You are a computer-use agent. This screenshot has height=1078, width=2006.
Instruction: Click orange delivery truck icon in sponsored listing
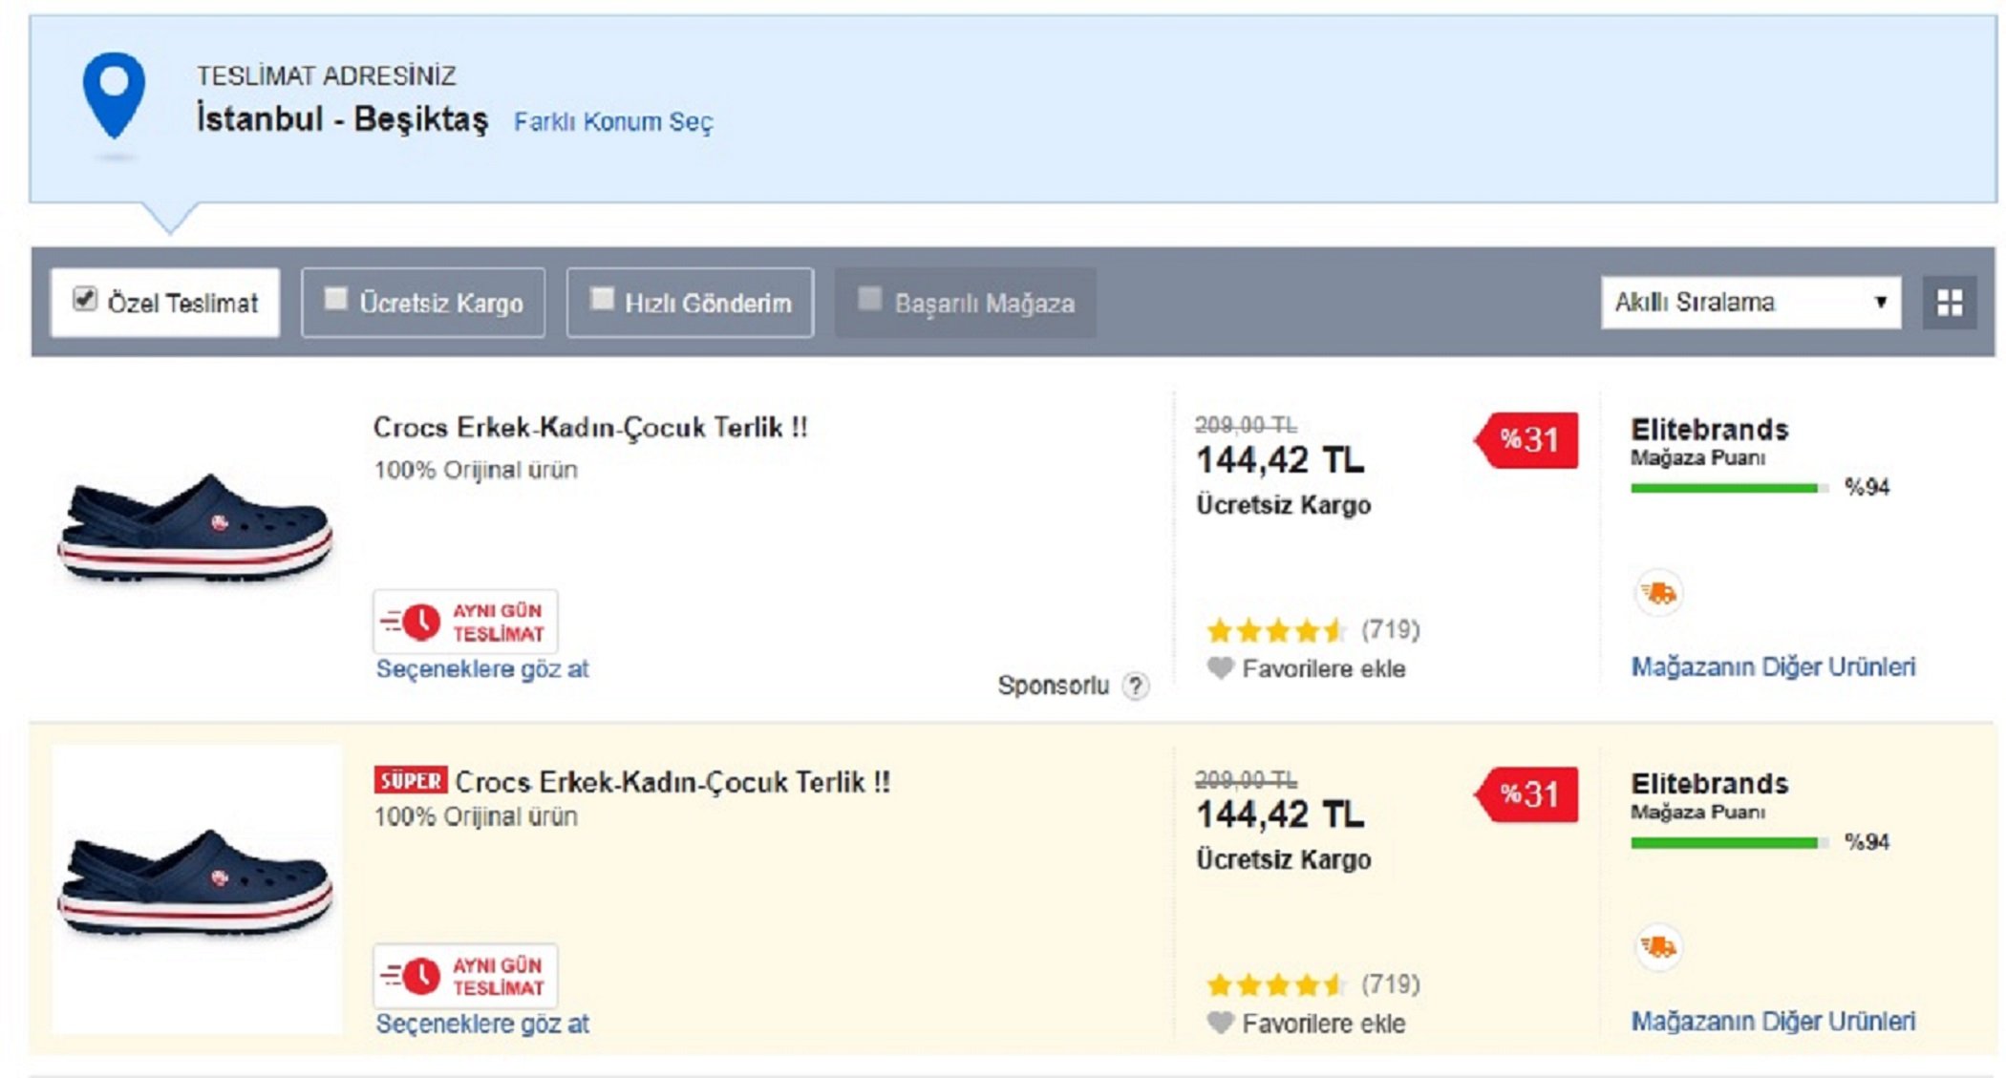[x=1659, y=593]
